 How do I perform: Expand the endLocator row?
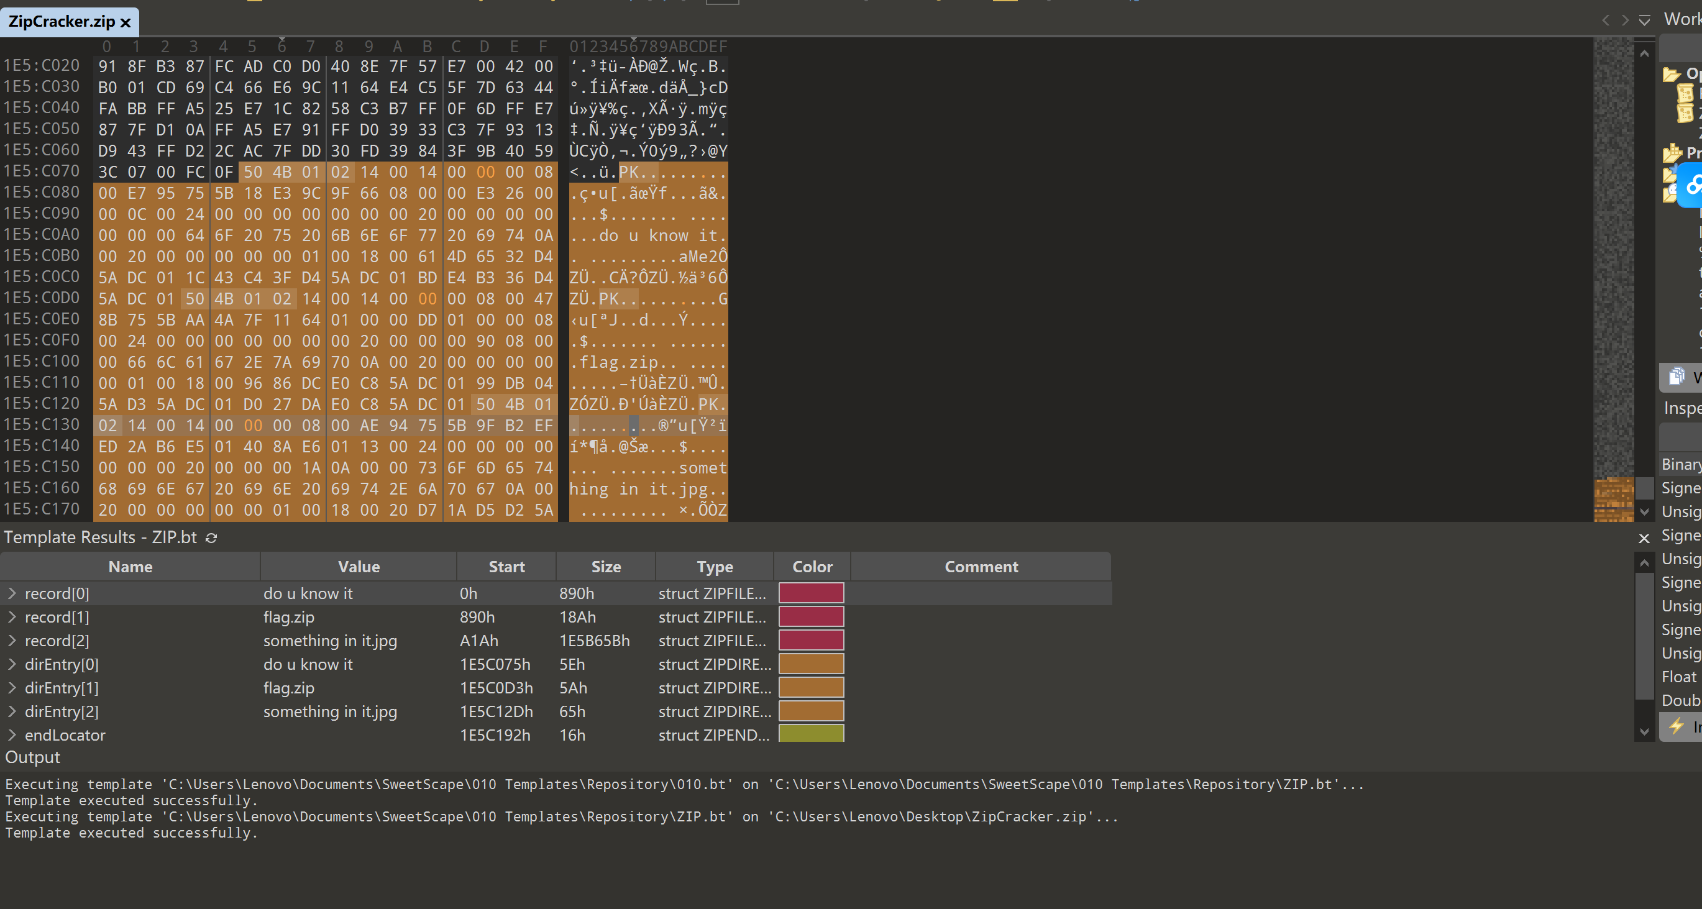[12, 734]
